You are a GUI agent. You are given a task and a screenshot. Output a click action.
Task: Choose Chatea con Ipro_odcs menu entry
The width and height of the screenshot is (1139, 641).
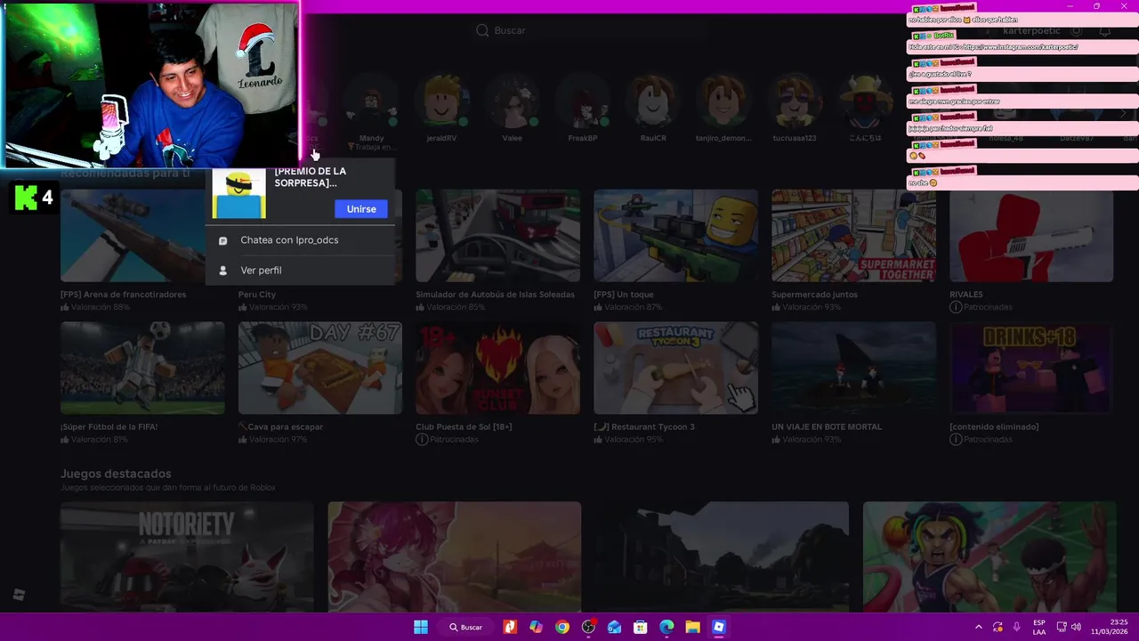[300, 240]
